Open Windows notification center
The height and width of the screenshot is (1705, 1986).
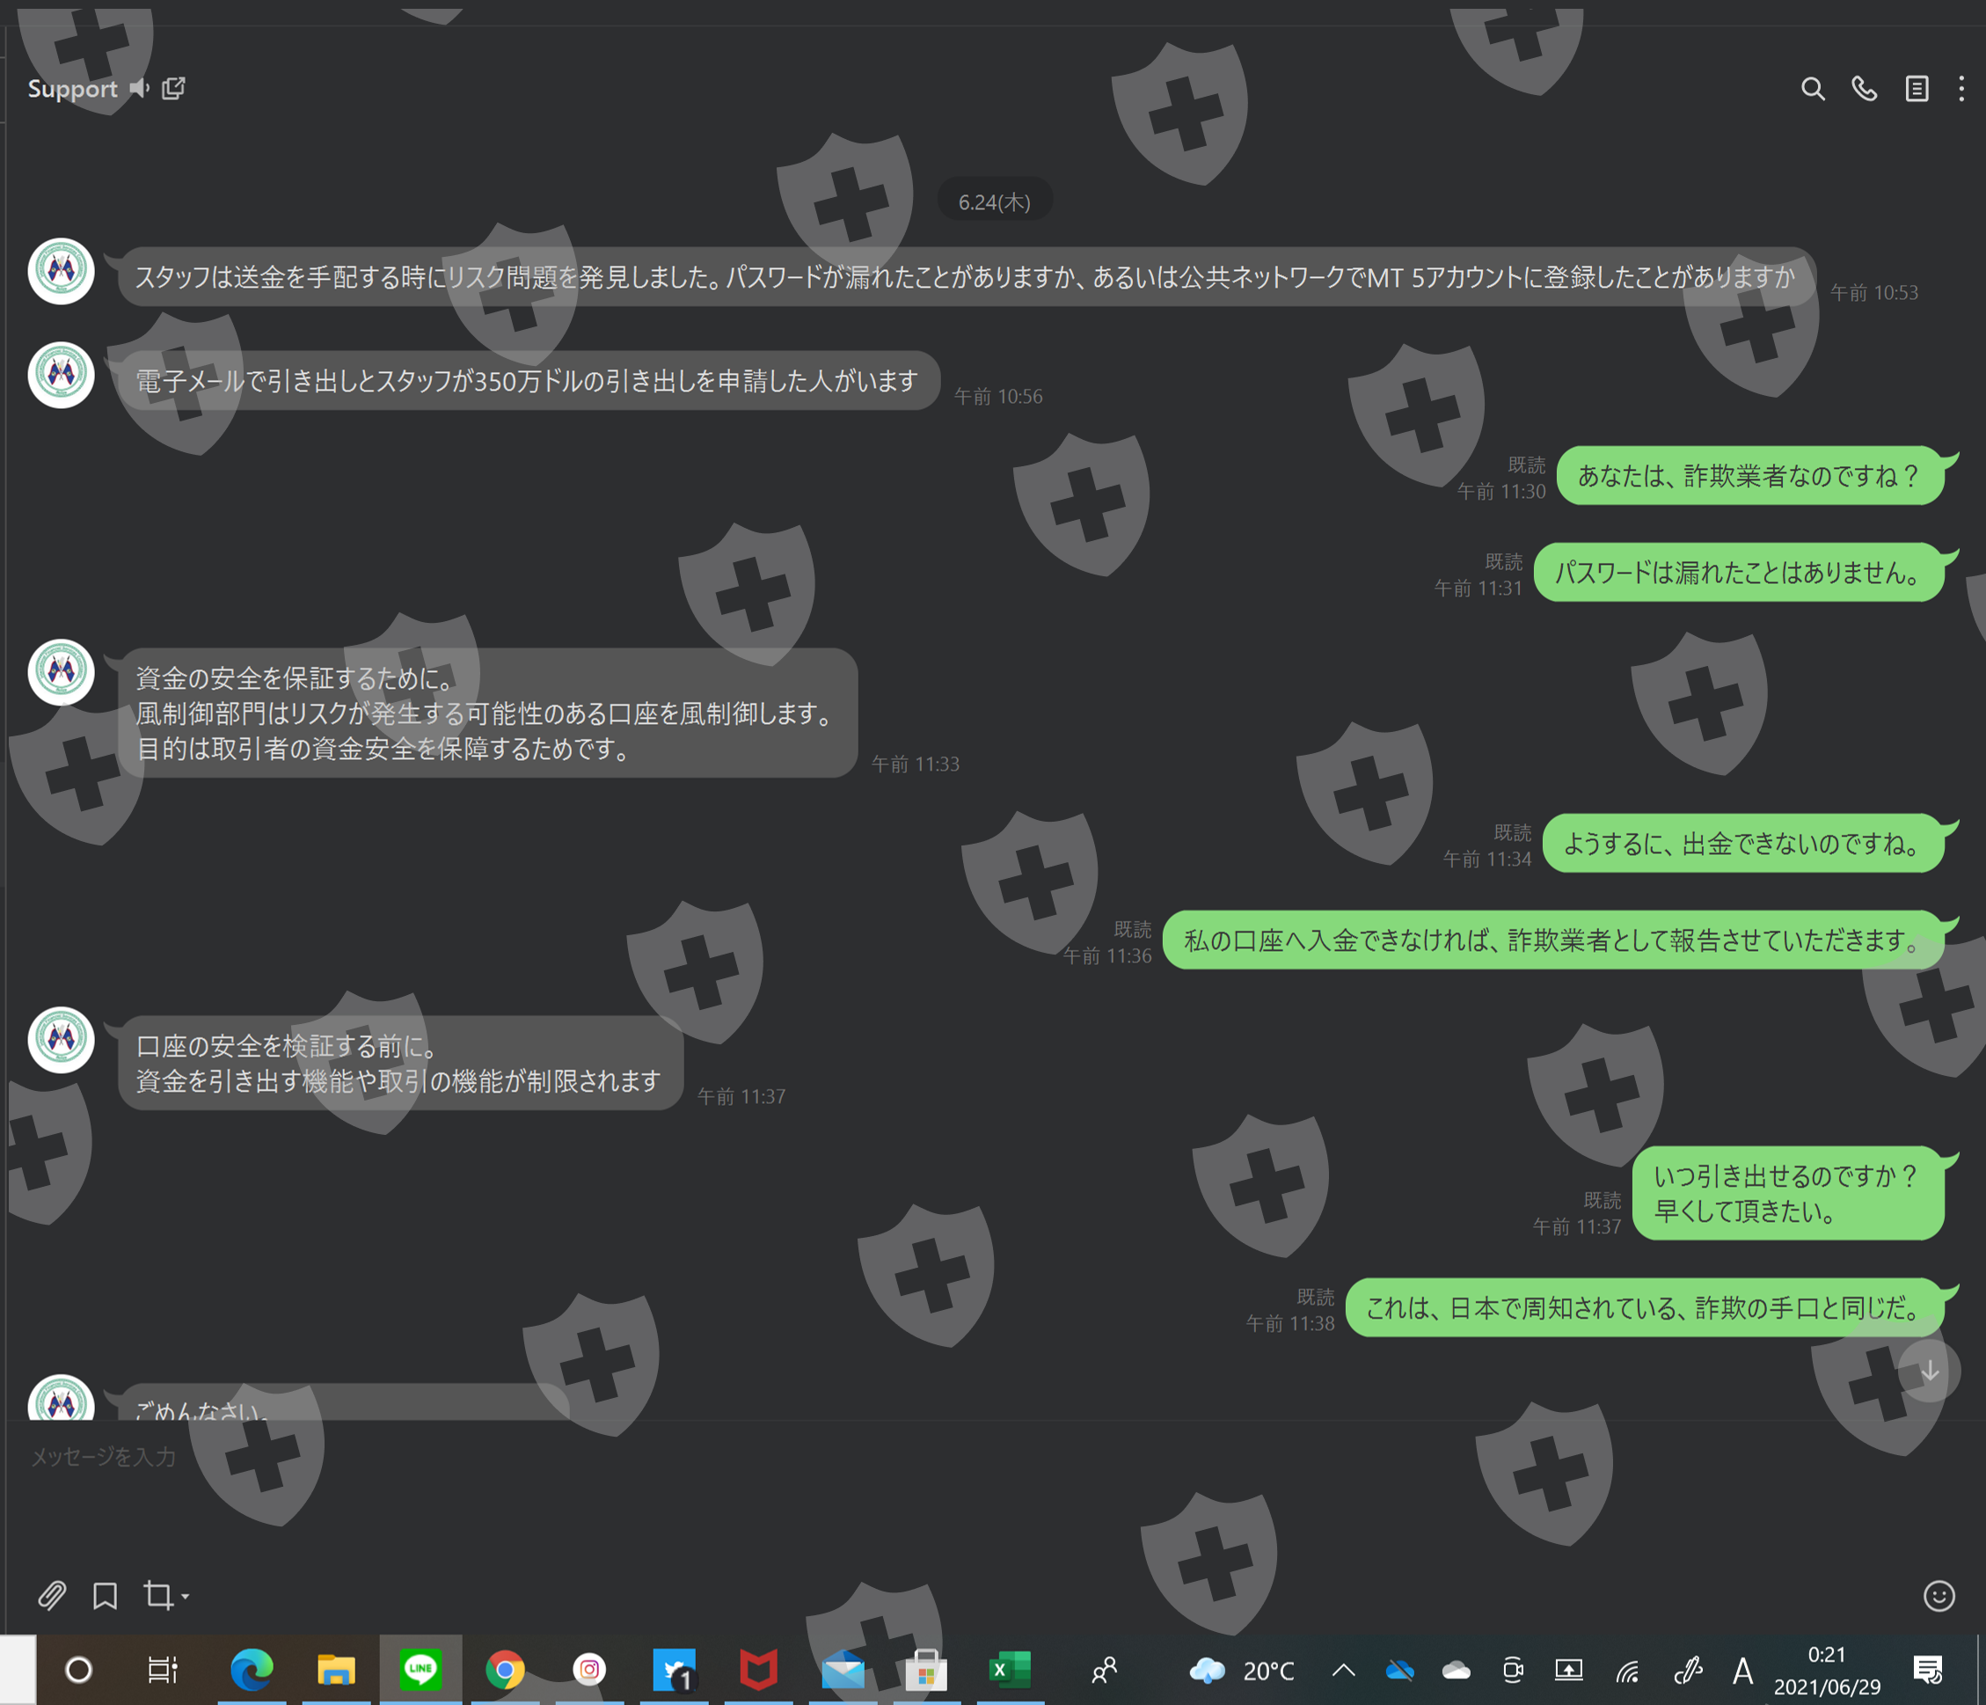pos(1926,1671)
